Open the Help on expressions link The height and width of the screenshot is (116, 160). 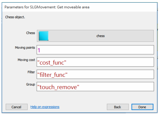point(45,107)
